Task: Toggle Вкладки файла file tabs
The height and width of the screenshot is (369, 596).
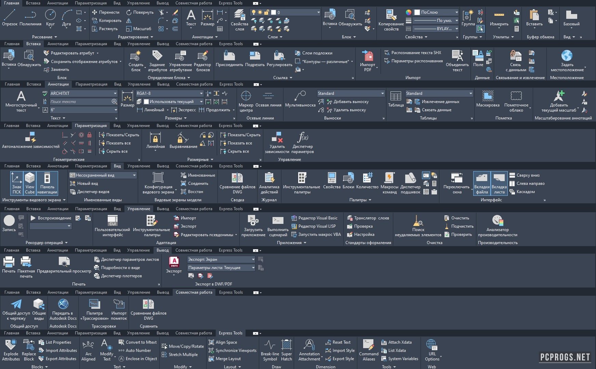Action: click(482, 183)
